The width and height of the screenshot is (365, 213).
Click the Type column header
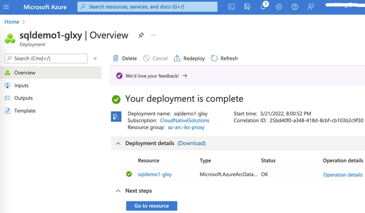205,160
